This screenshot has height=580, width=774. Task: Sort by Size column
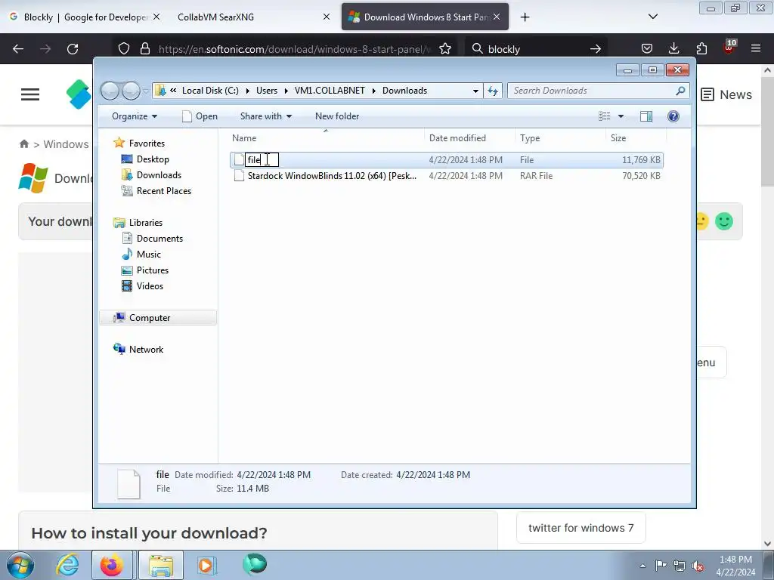636,138
